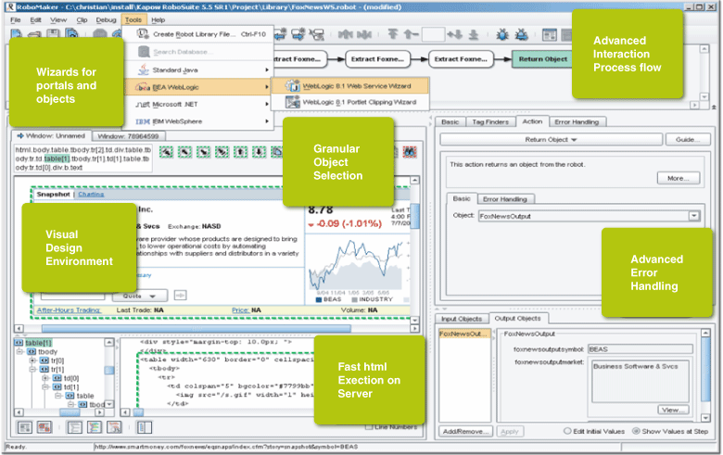Click the first view icon in bottom-left toolbar
723x455 pixels.
(x=24, y=427)
